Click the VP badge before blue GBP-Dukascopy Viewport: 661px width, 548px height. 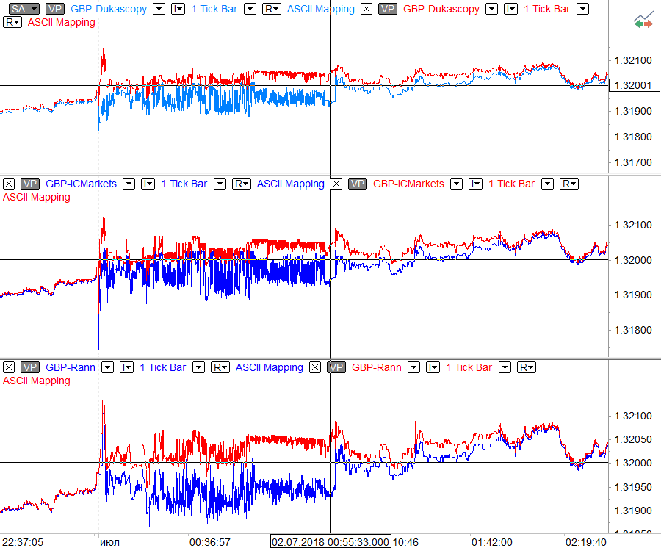coord(55,9)
